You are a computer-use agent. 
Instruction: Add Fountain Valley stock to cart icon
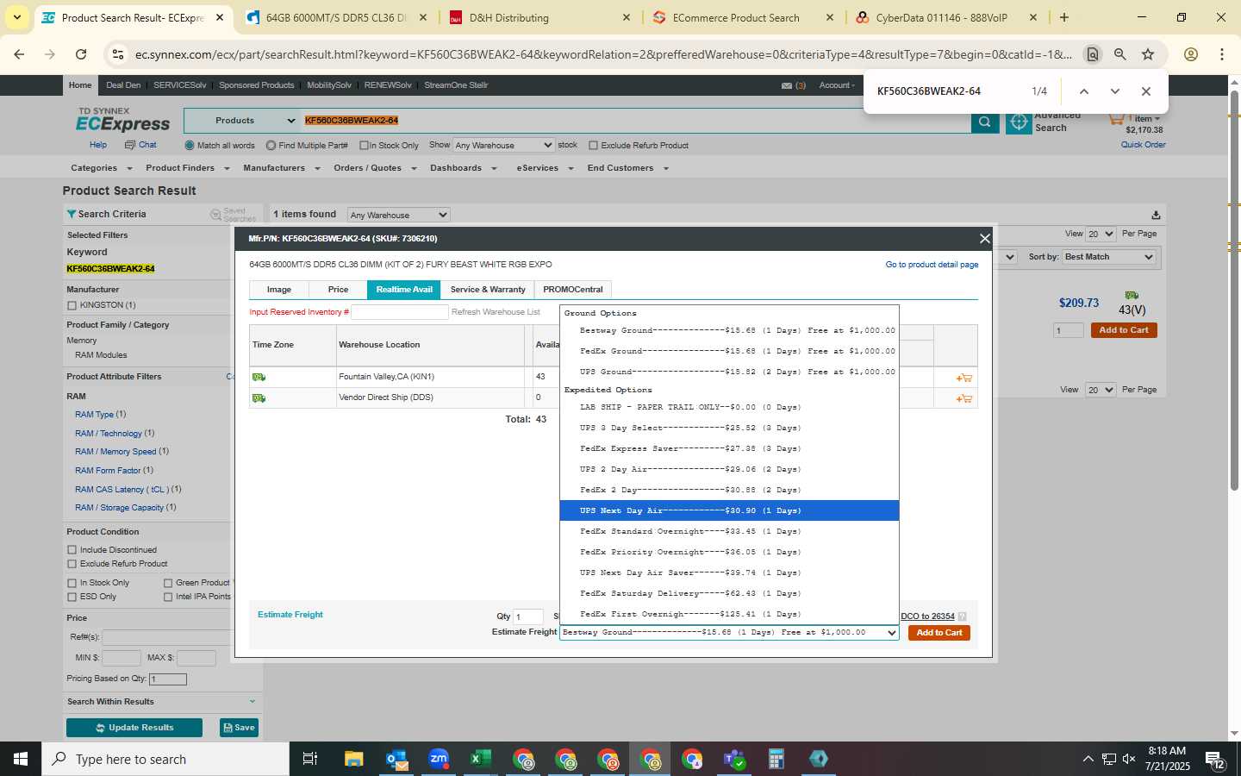tap(963, 378)
